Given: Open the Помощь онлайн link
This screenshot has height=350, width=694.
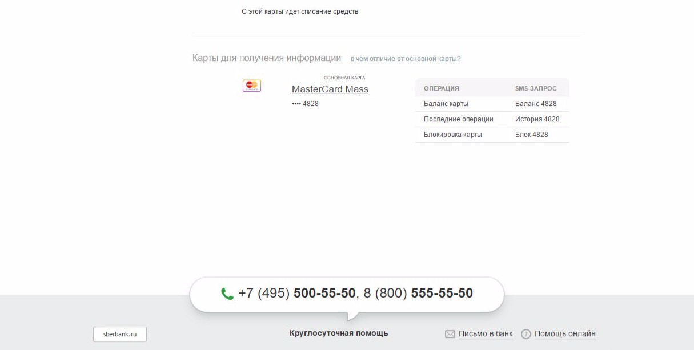Looking at the screenshot, I should [565, 334].
